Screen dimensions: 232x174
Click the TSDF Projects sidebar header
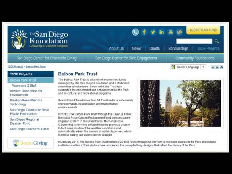click(30, 74)
